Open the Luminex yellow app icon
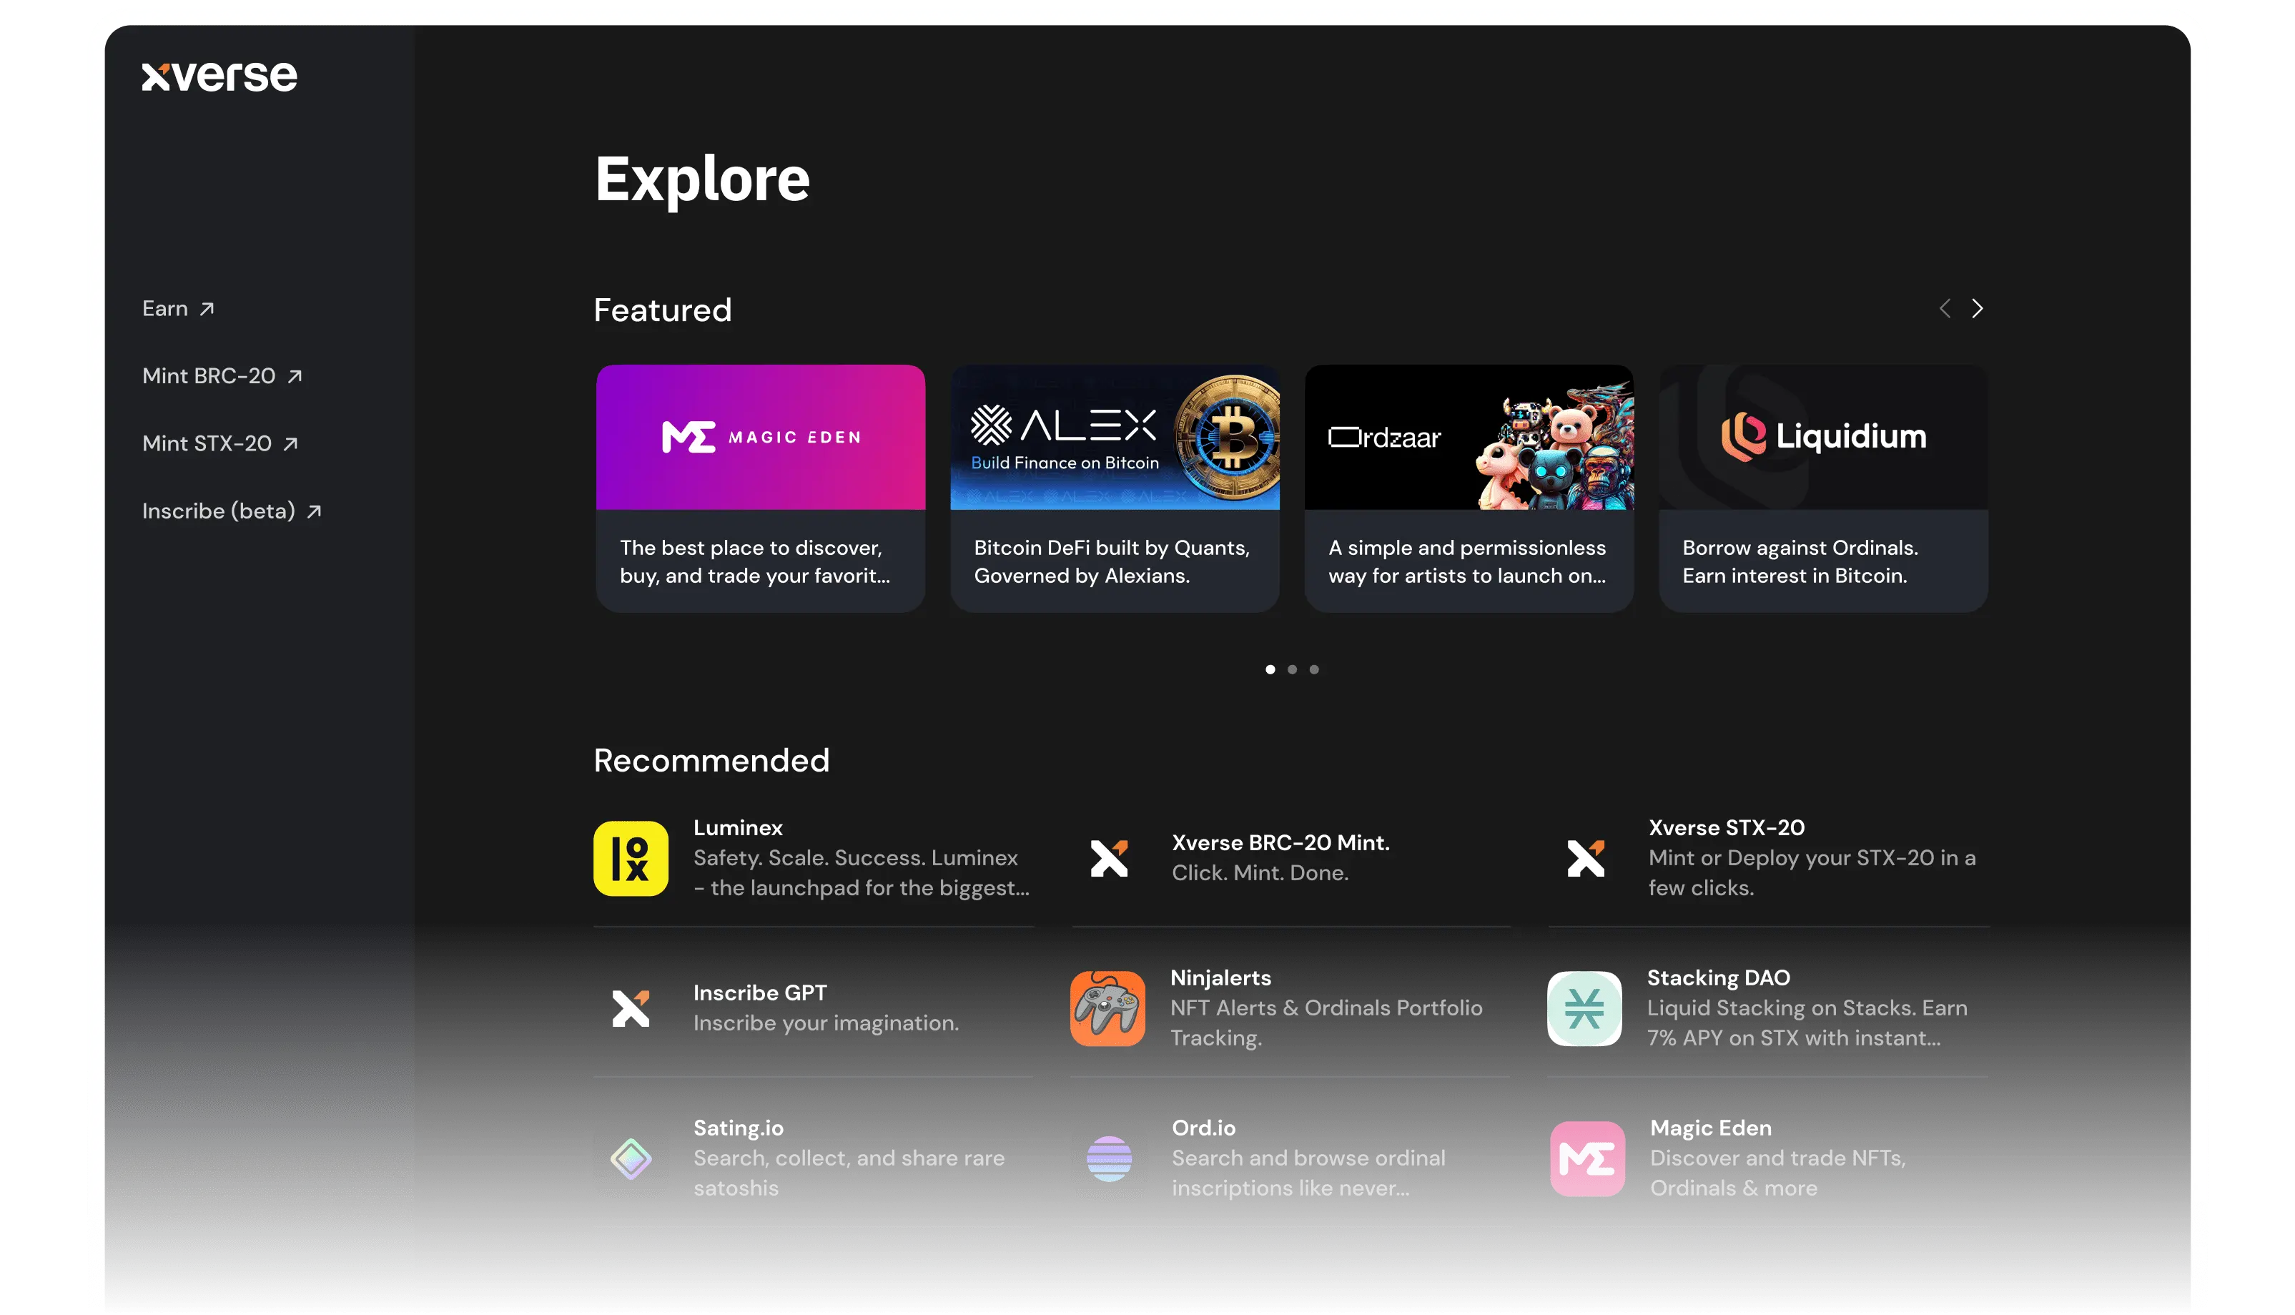The width and height of the screenshot is (2295, 1315). (630, 858)
